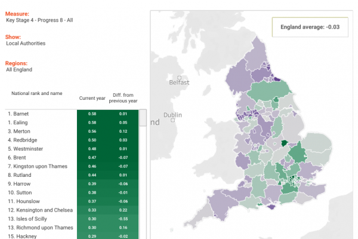This screenshot has height=239, width=358.
Task: Click the dark green Rutland area on map
Action: pyautogui.click(x=283, y=142)
